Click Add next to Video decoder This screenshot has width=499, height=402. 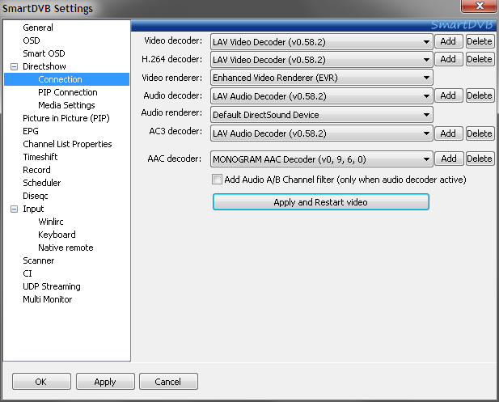pos(448,41)
